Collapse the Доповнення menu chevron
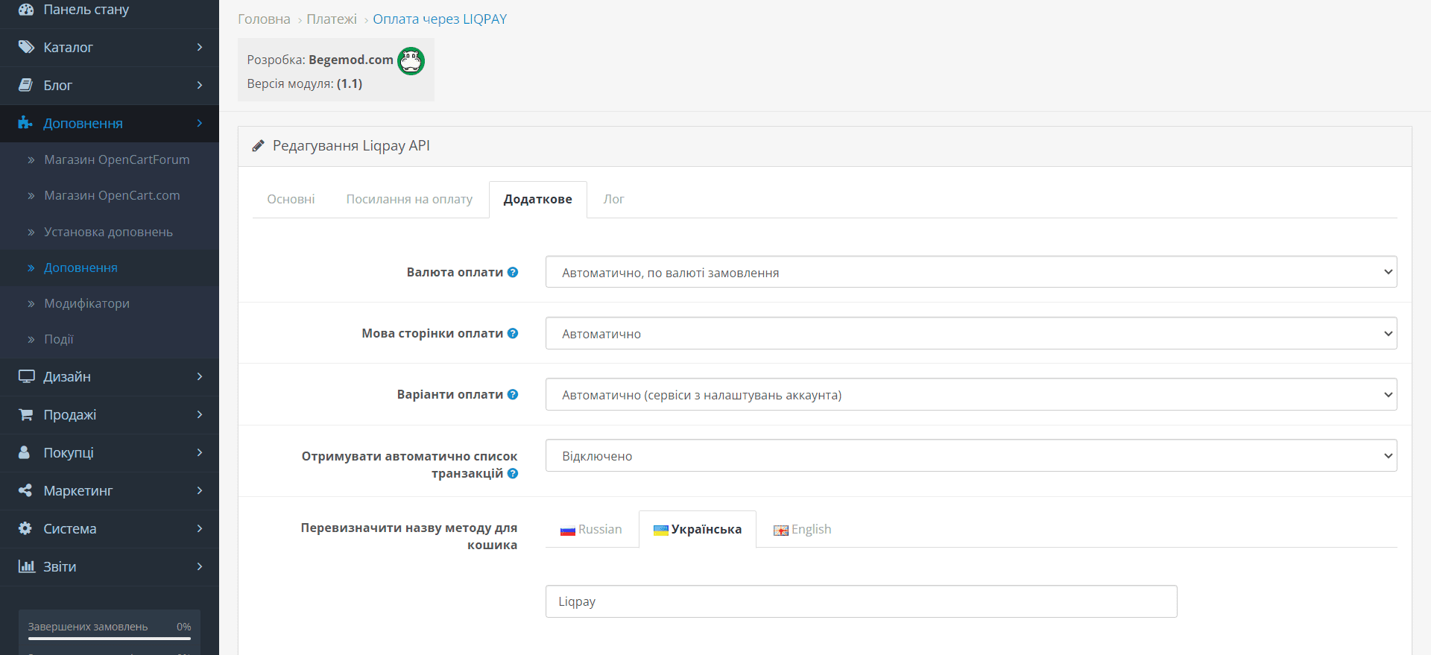 pos(200,123)
